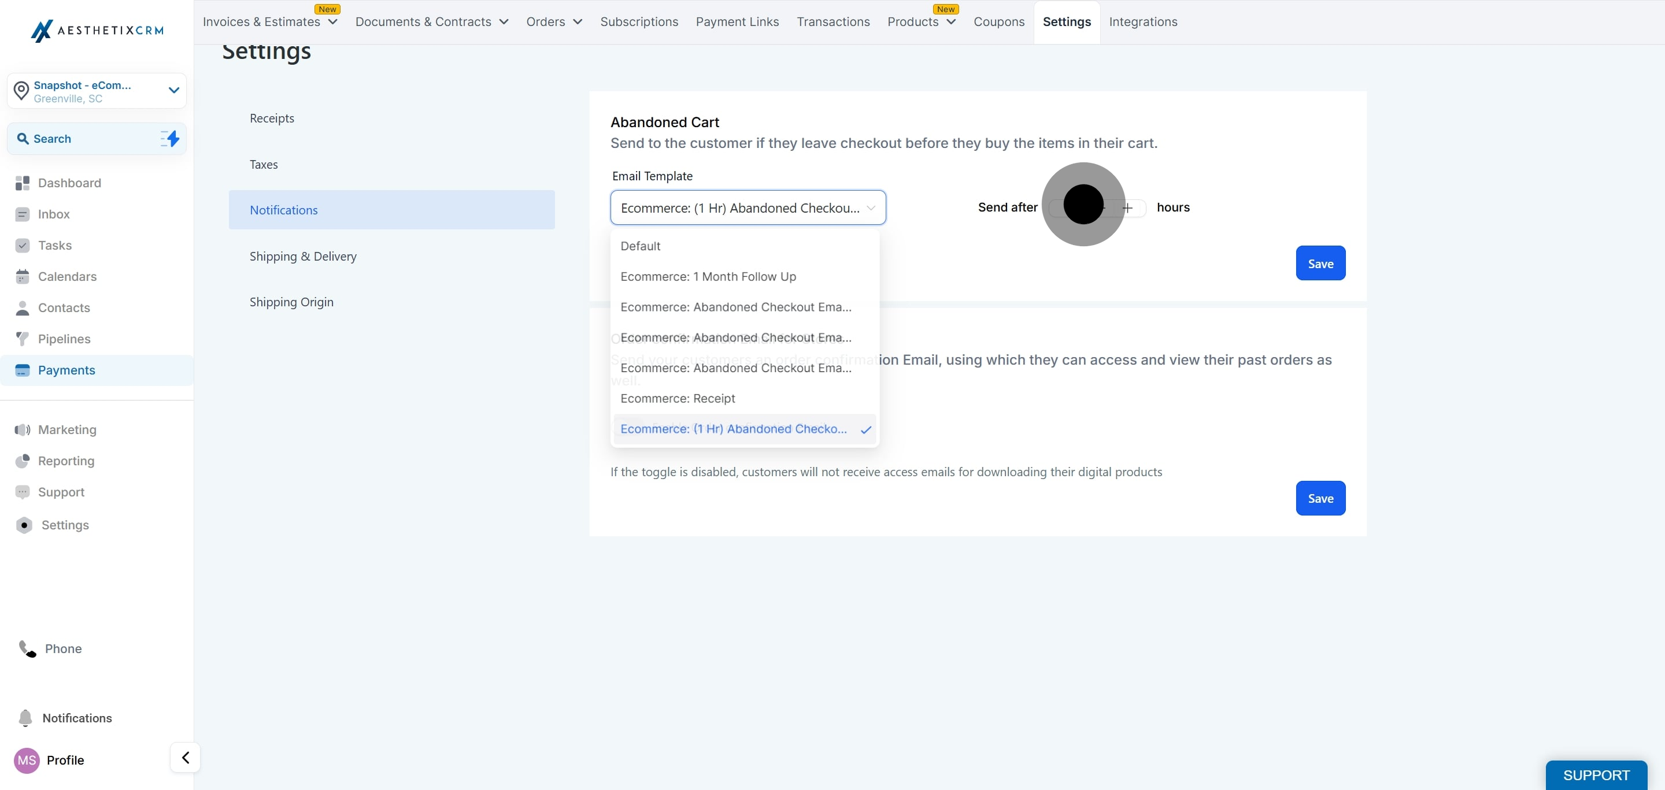This screenshot has height=790, width=1665.
Task: Select the Shipping & Delivery settings tab
Action: 303,256
